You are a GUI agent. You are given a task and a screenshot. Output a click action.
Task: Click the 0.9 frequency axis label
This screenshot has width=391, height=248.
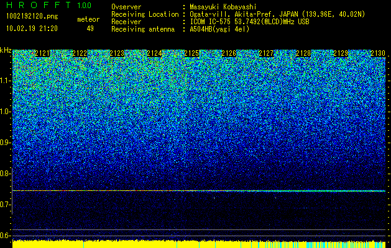4,143
